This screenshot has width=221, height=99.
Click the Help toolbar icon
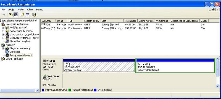pyautogui.click(x=22, y=15)
